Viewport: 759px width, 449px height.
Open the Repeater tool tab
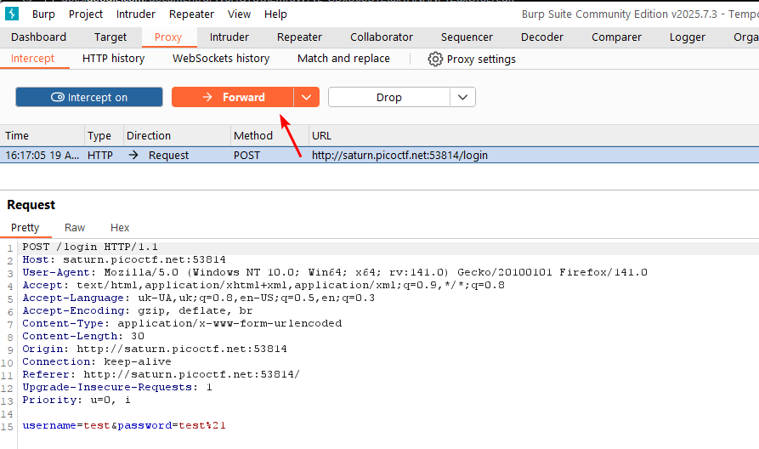(x=299, y=37)
